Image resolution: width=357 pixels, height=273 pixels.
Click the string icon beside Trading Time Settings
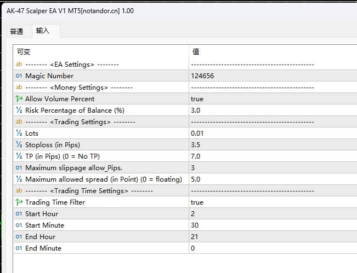19,190
